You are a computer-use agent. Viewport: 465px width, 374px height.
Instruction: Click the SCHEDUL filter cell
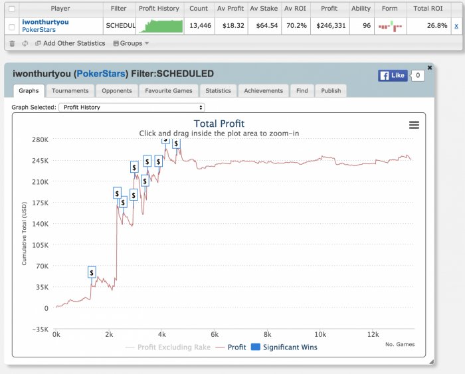click(x=120, y=26)
